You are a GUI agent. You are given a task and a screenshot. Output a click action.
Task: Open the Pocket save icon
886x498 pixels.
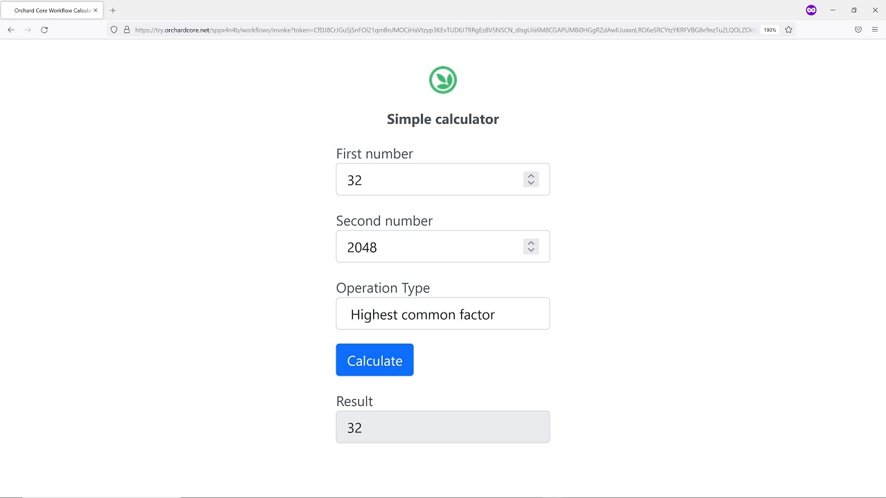tap(858, 30)
